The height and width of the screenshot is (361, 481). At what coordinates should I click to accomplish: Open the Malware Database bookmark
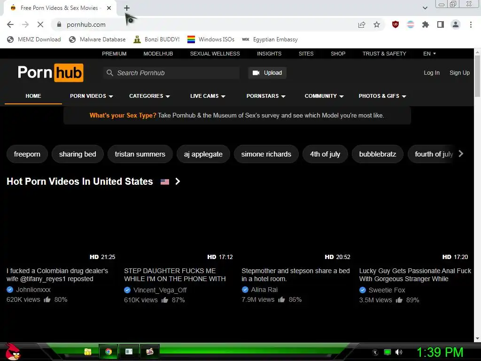point(98,39)
